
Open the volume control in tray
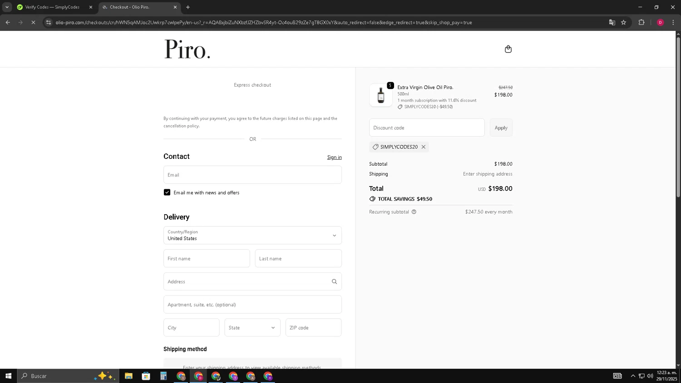[650, 376]
